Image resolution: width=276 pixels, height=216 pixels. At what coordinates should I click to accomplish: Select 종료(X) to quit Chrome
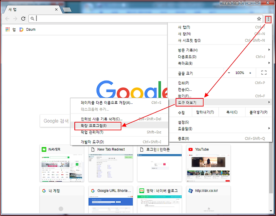220,138
